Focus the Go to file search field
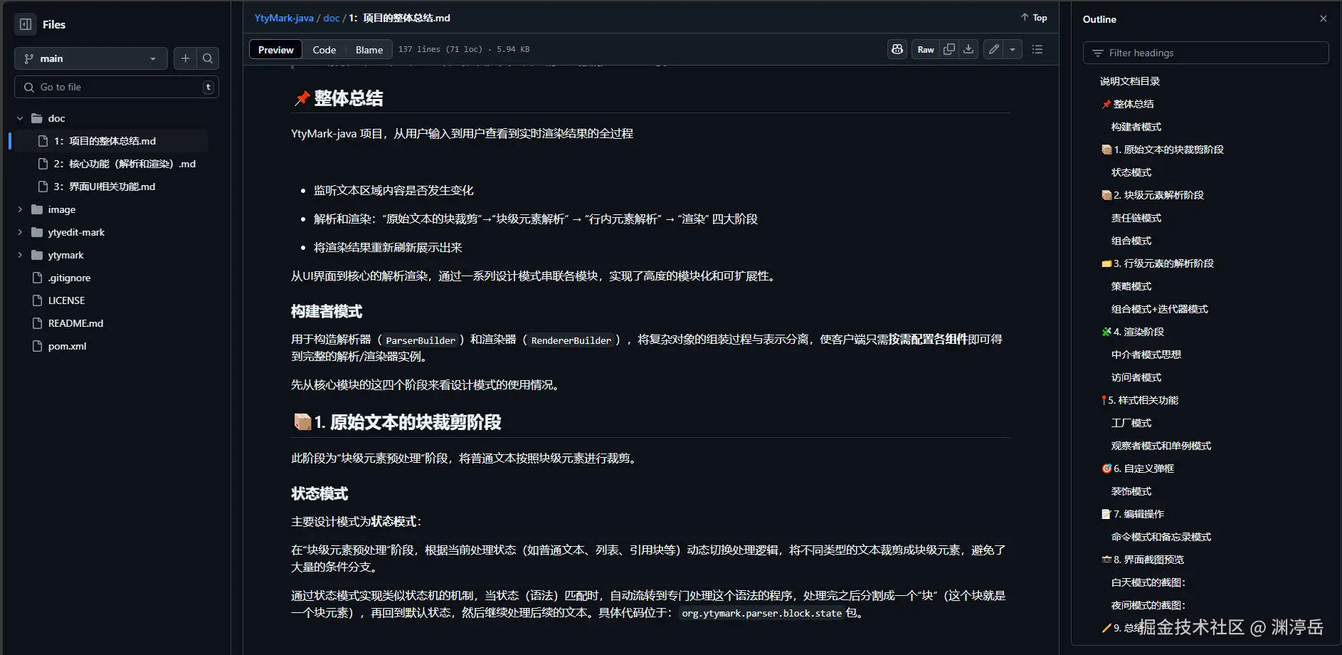Image resolution: width=1342 pixels, height=655 pixels. pyautogui.click(x=117, y=87)
